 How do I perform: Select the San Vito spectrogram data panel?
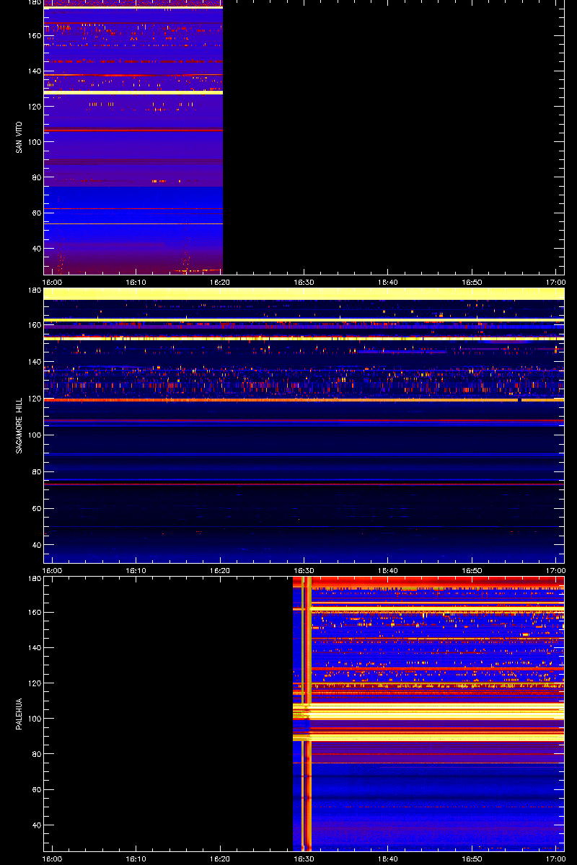pyautogui.click(x=304, y=137)
